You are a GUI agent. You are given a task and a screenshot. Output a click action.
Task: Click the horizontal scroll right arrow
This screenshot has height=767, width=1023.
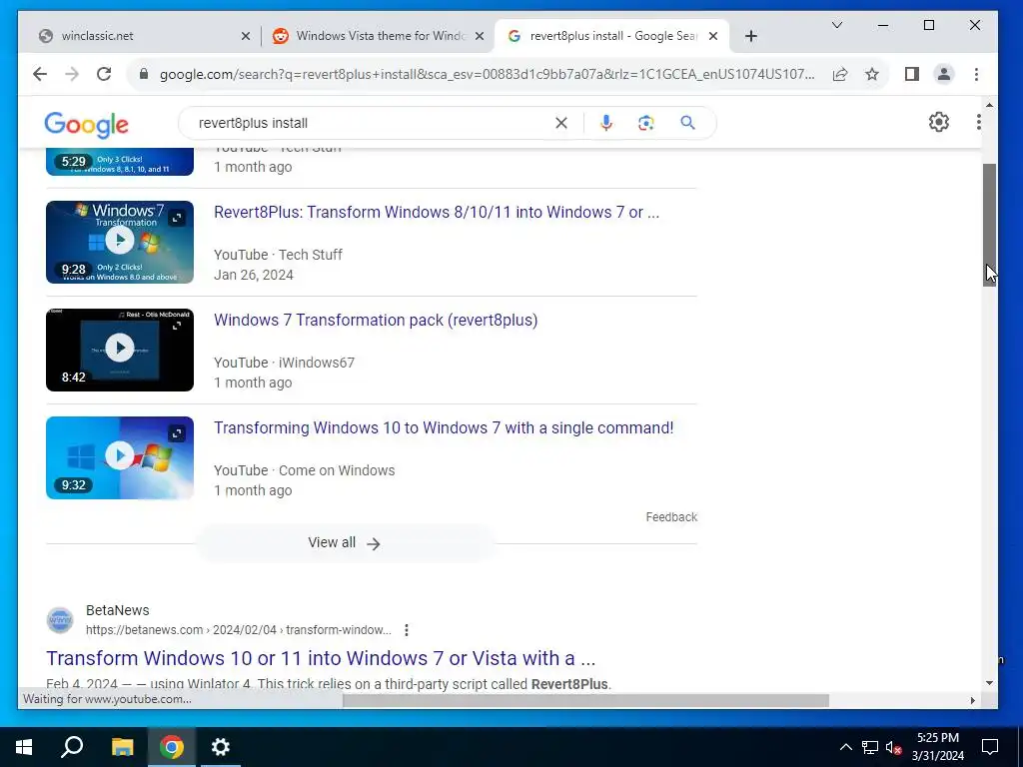pyautogui.click(x=973, y=700)
